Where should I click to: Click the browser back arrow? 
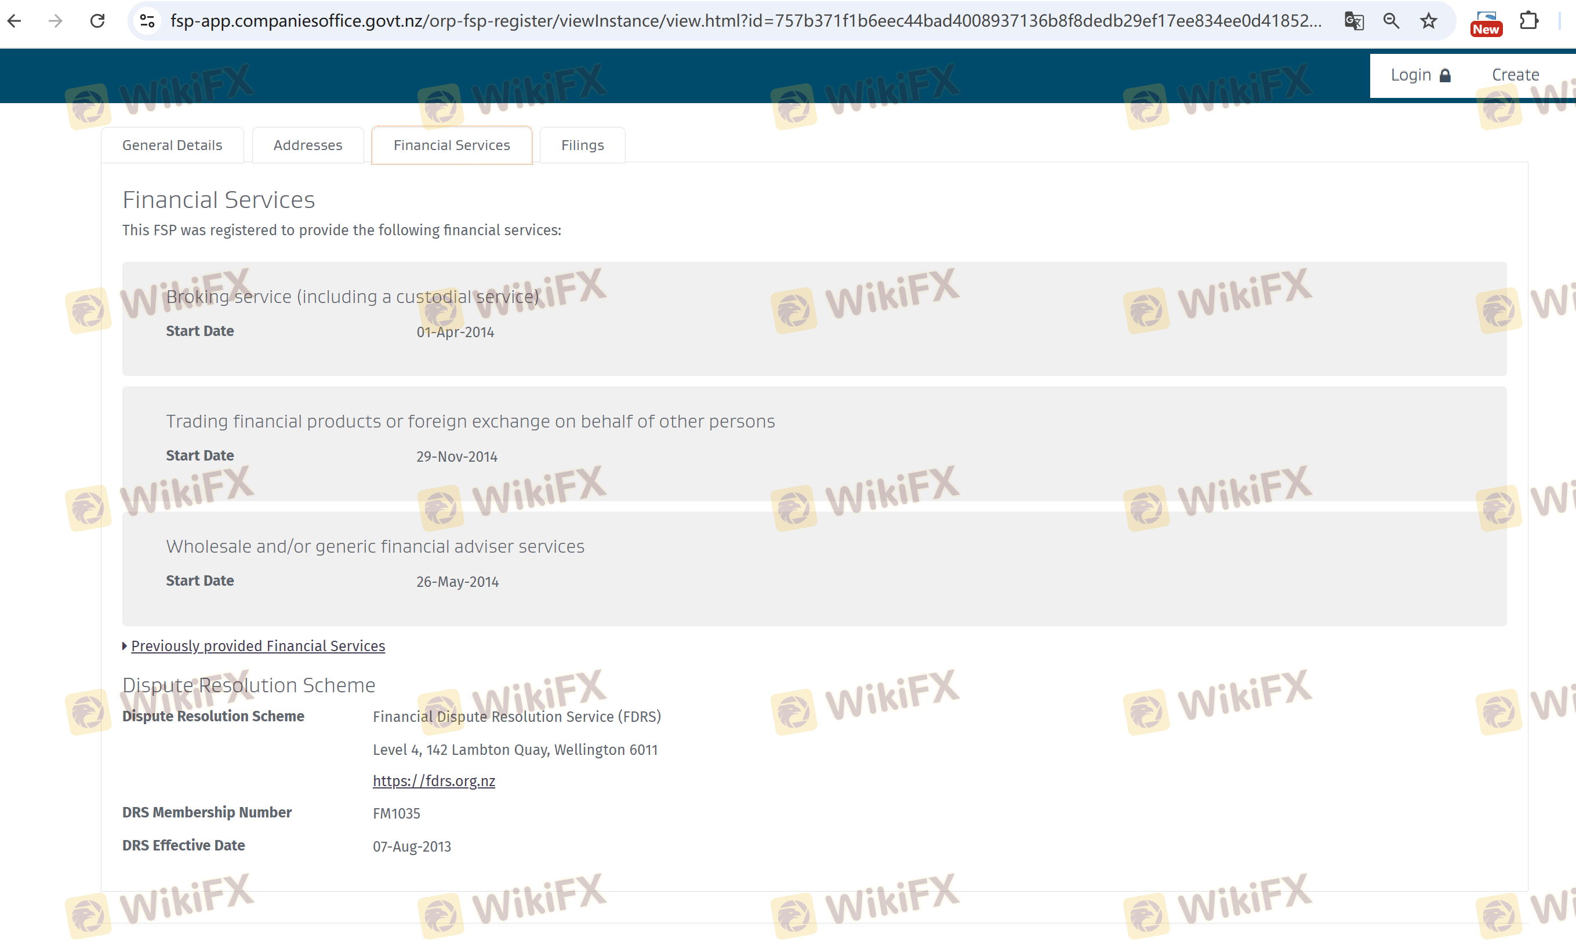click(14, 21)
